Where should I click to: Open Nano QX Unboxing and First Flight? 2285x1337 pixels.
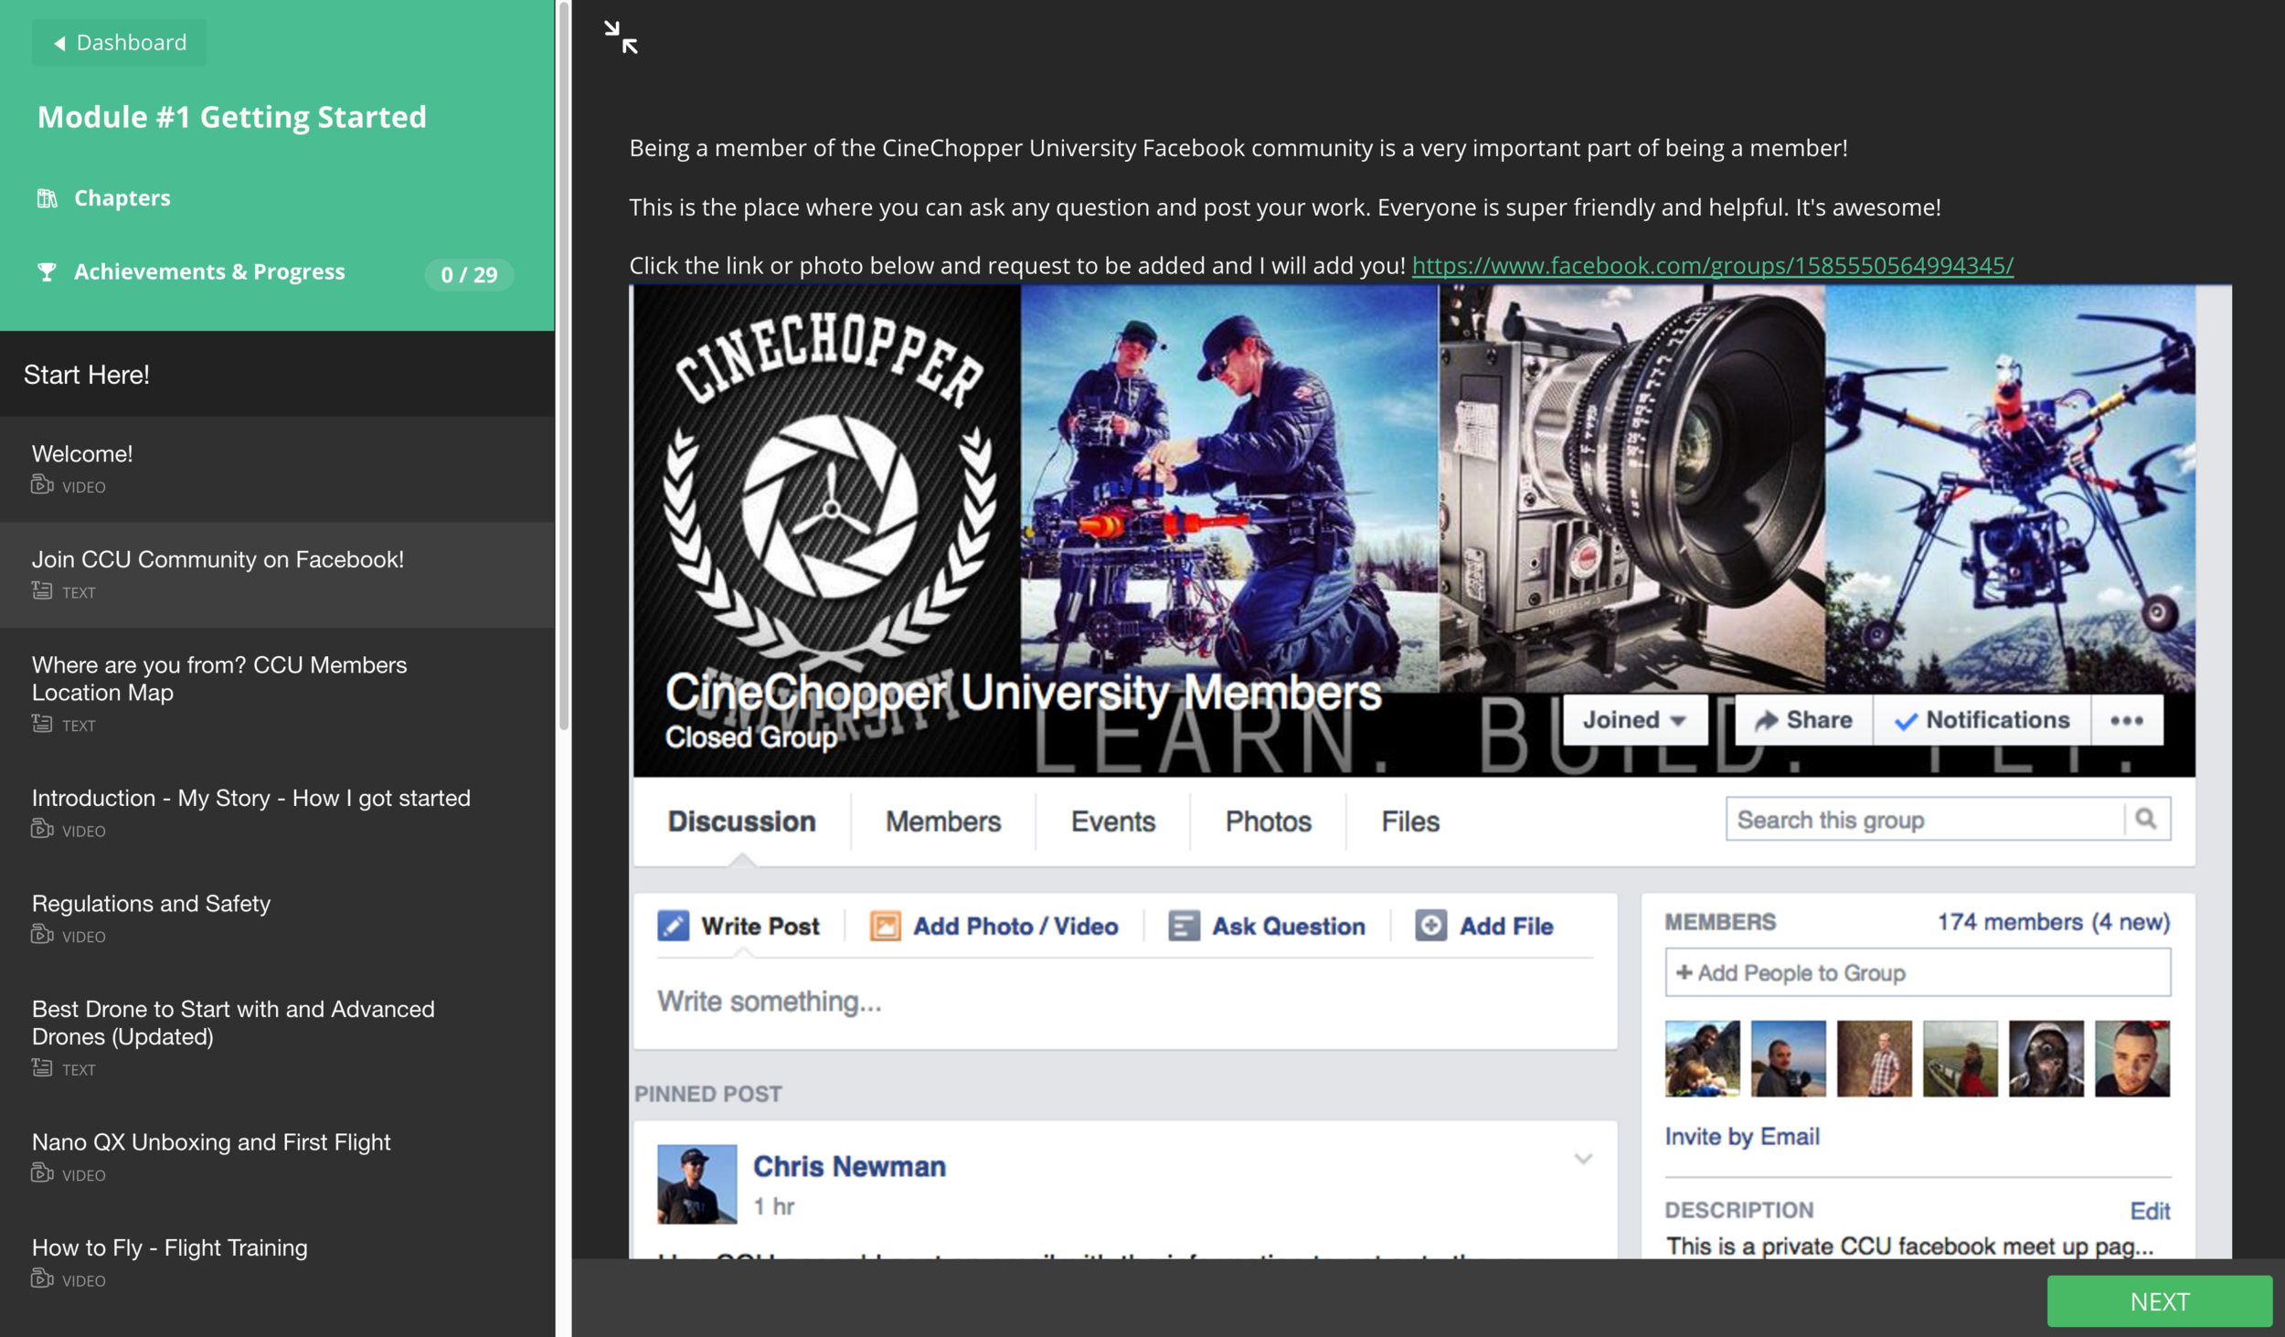coord(277,1157)
